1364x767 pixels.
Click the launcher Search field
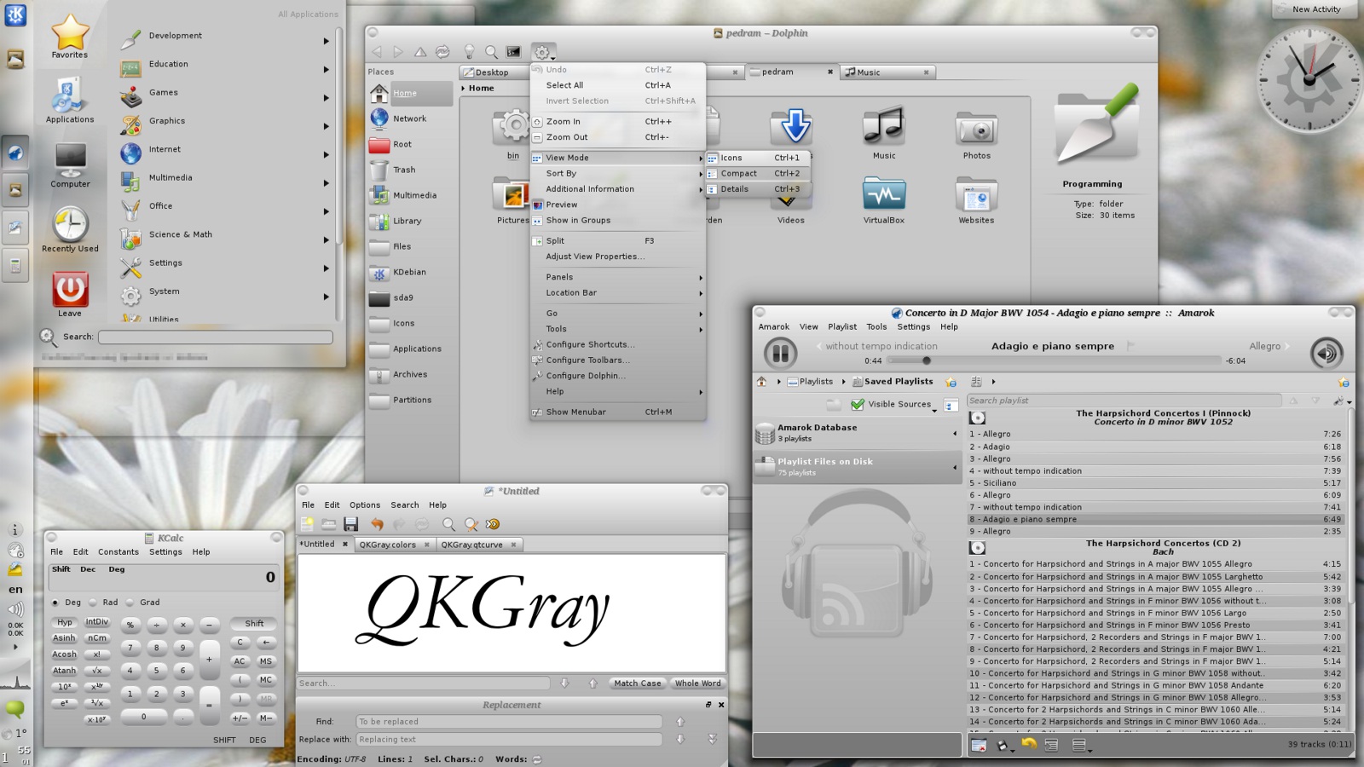pyautogui.click(x=215, y=337)
